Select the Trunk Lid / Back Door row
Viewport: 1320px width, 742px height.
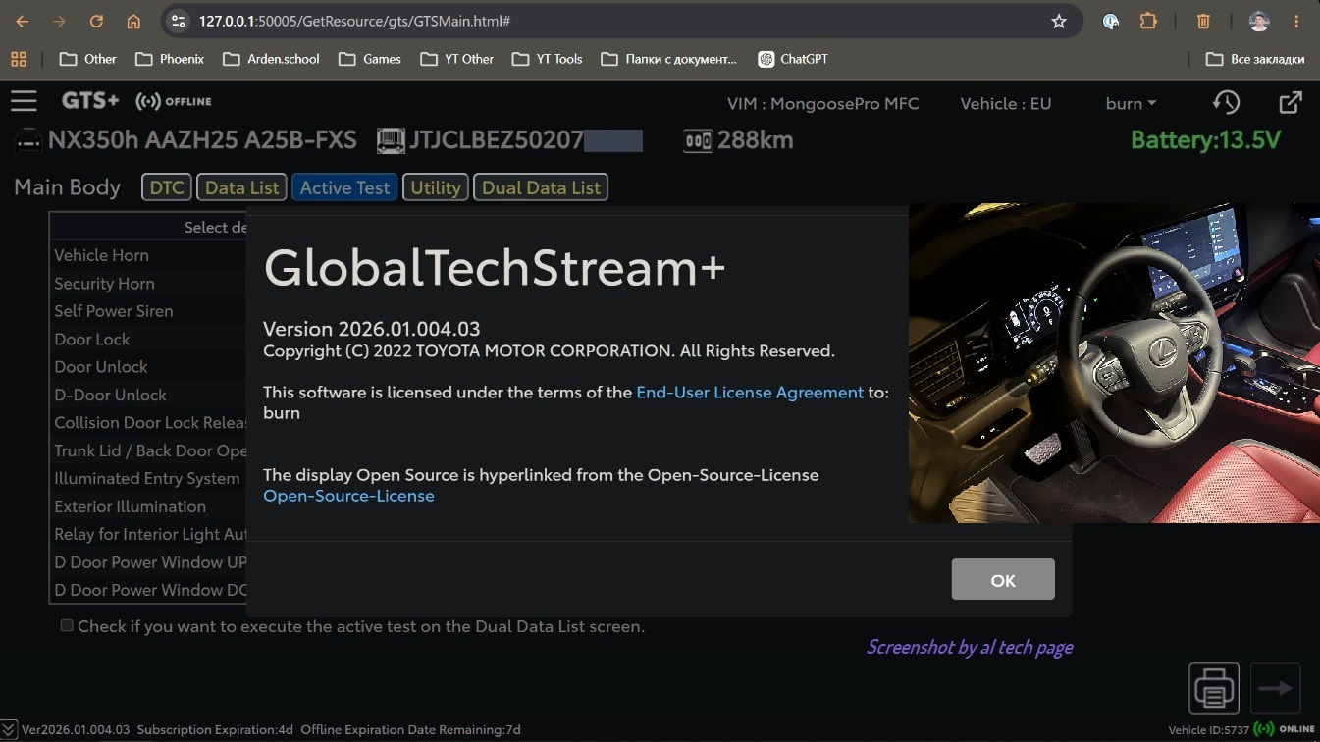pos(149,450)
